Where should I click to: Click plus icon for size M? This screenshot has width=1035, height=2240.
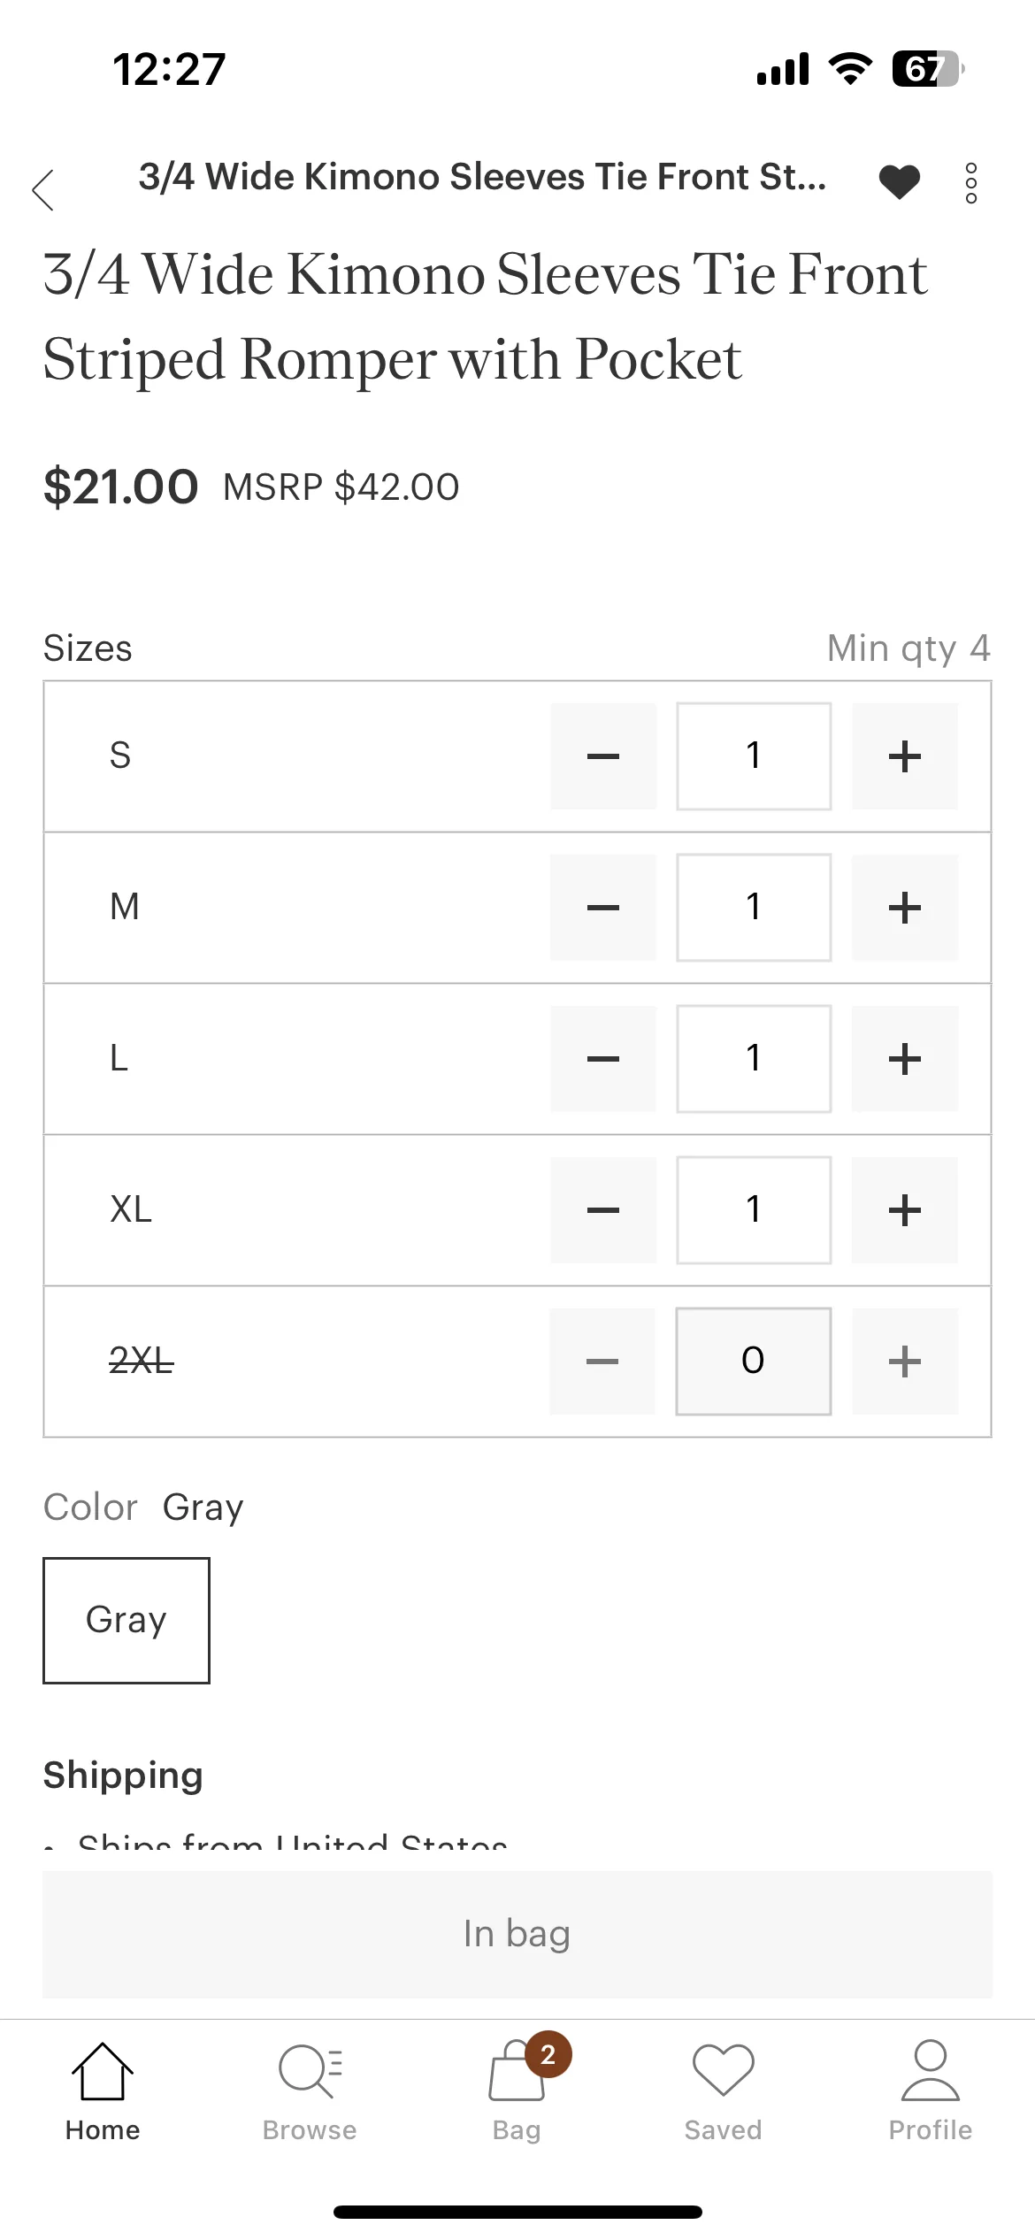tap(904, 908)
